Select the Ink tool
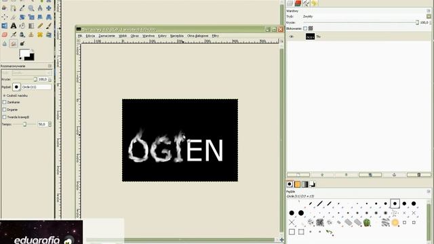 (22, 35)
